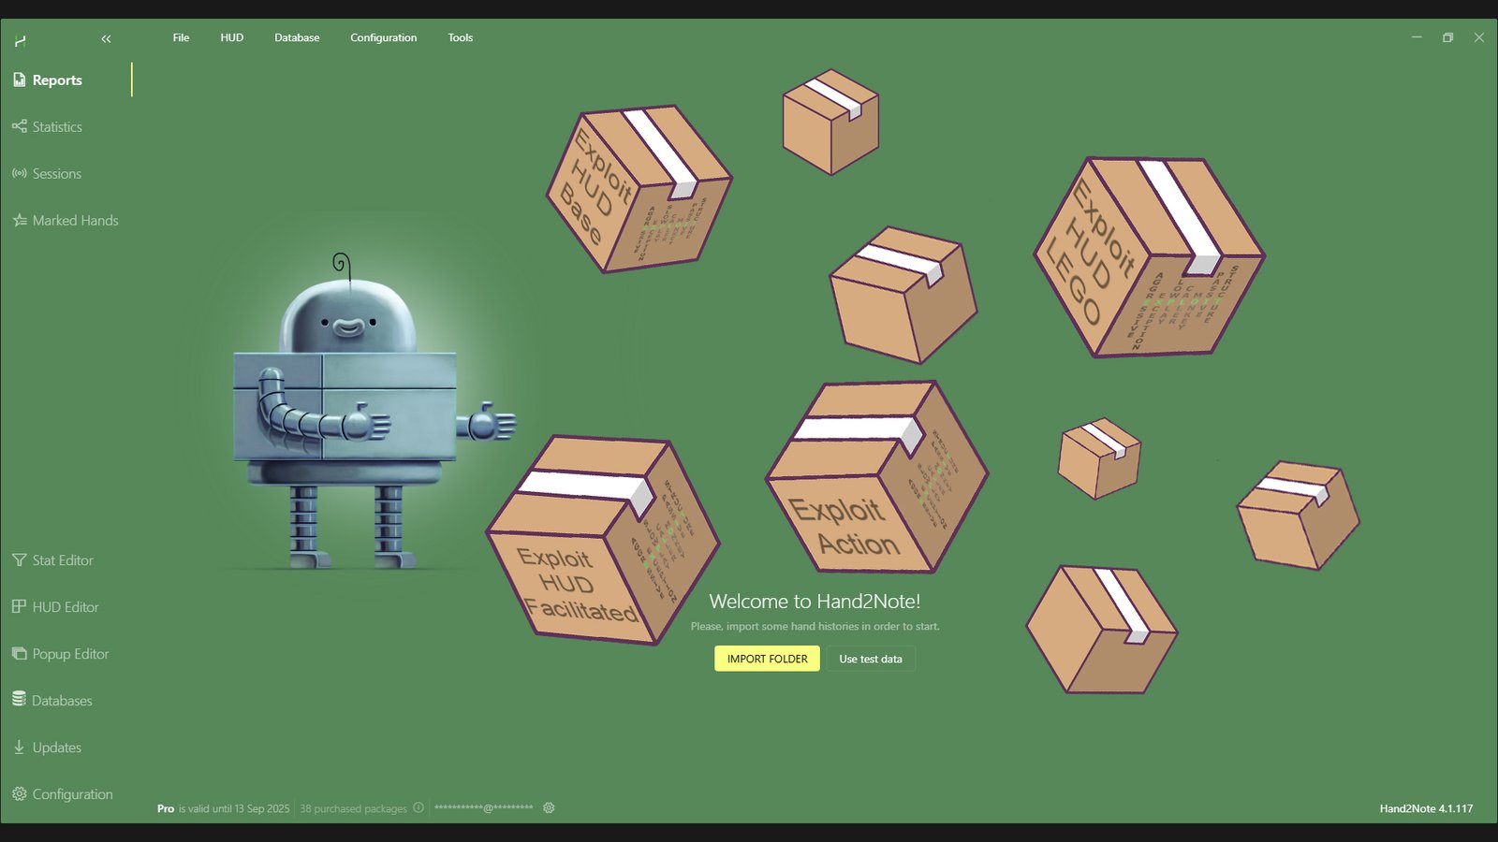Expand the top Configuration menu
The height and width of the screenshot is (842, 1498).
[383, 38]
